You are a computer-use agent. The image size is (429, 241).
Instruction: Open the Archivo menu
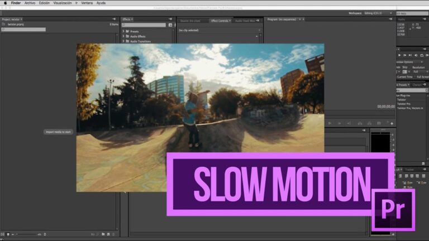(30, 3)
